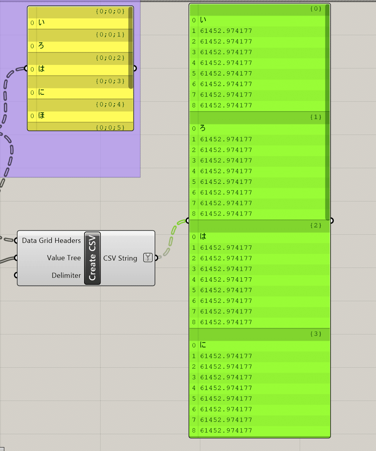376x451 pixels.
Task: Click the Delimiter input grip
Action: [16, 275]
